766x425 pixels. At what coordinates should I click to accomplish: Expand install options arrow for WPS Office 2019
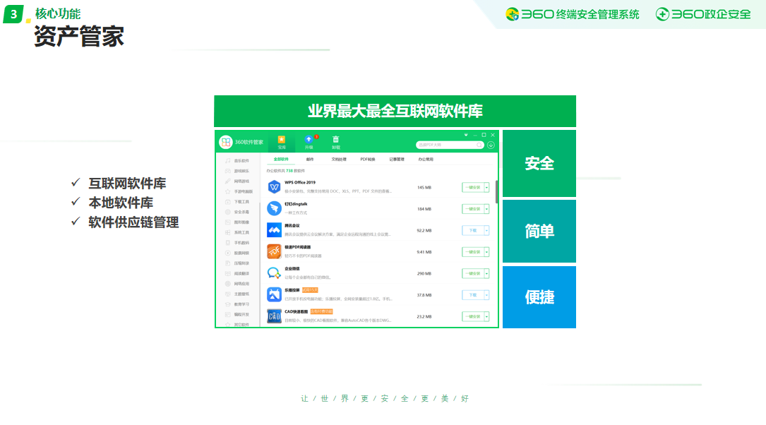point(486,188)
